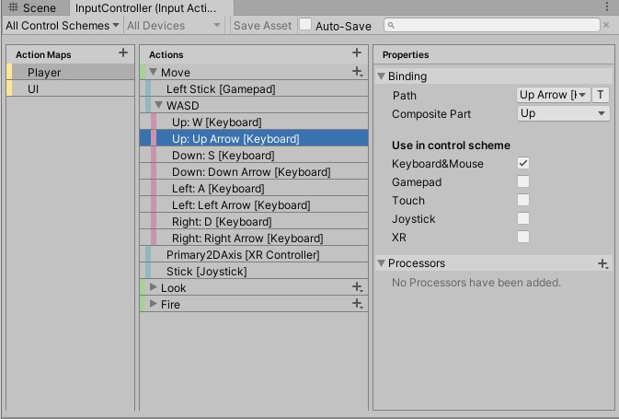
Task: Expand the Fire action
Action: (x=154, y=304)
